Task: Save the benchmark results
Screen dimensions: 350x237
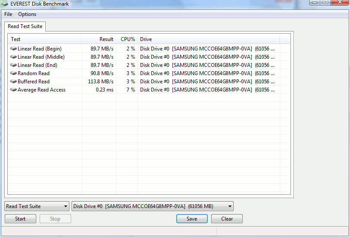Action: [192, 219]
